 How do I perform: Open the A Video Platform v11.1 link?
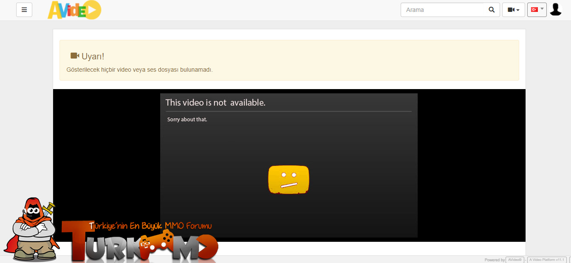pos(547,260)
